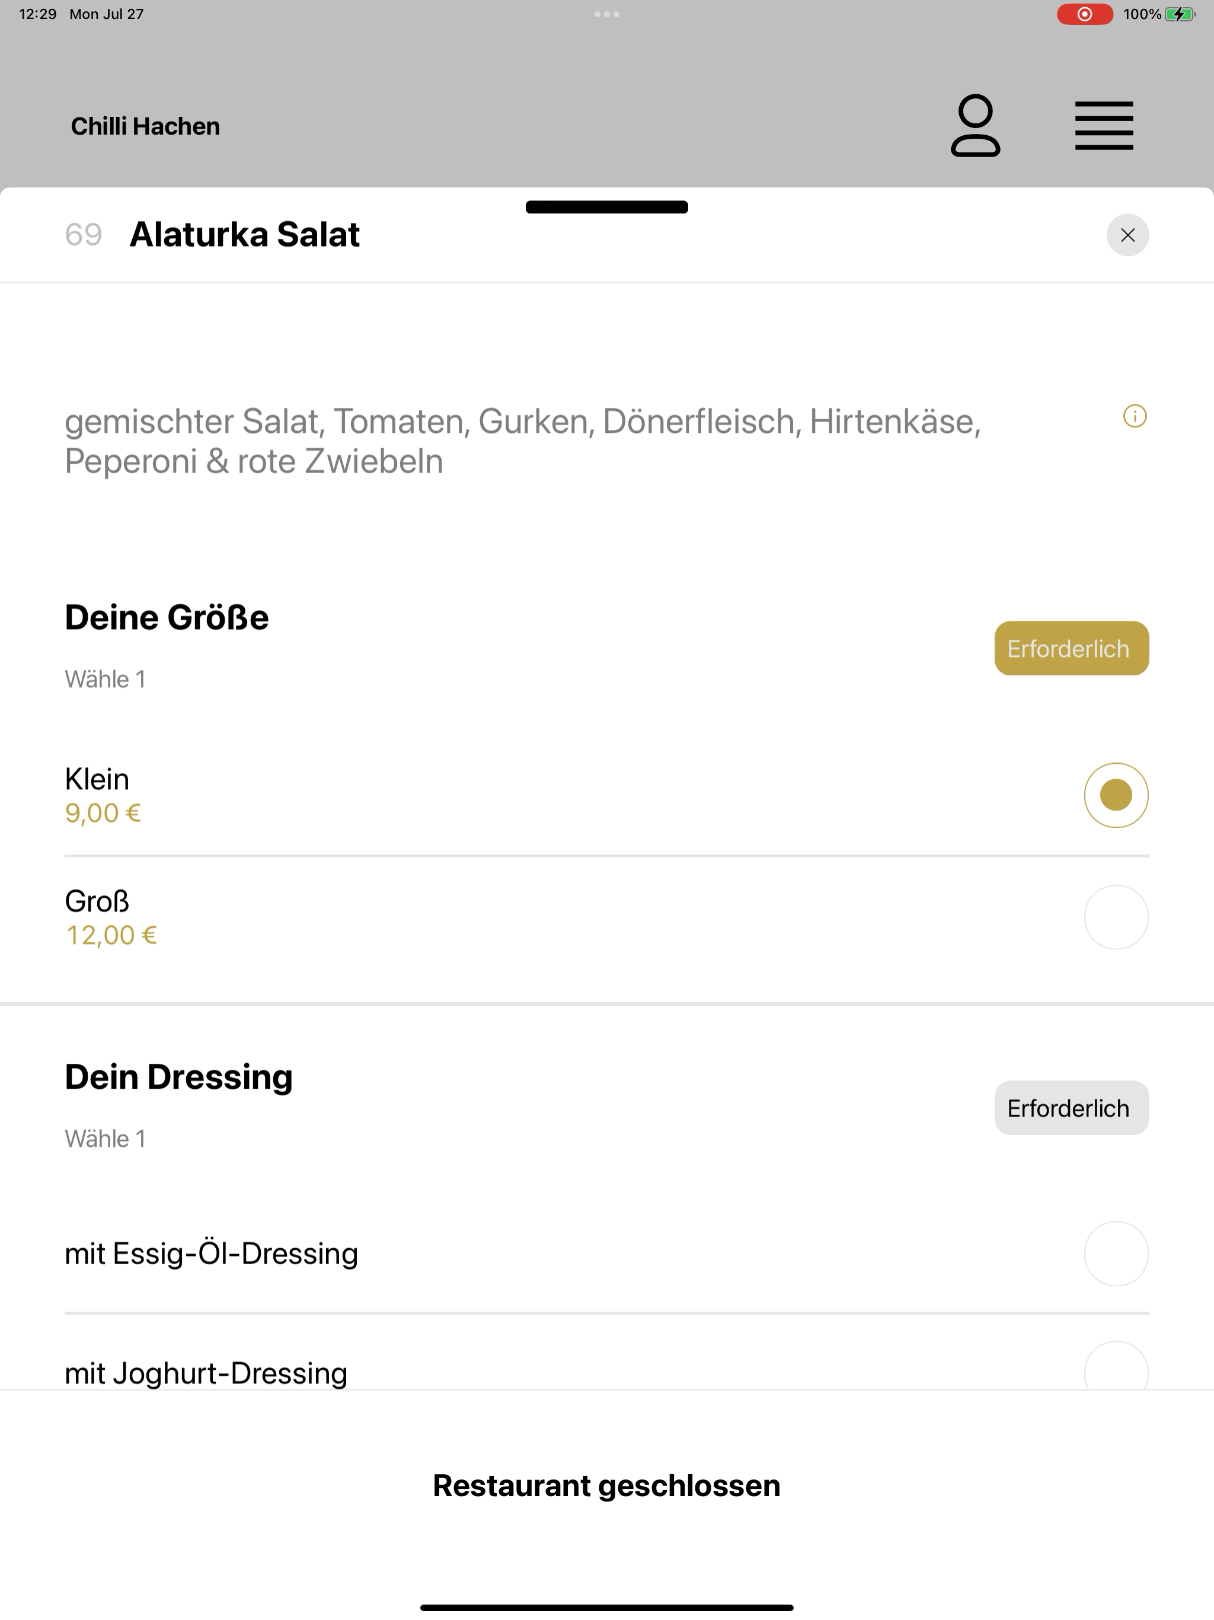Close the Alaturka Salat sheet
The width and height of the screenshot is (1214, 1620).
[x=1127, y=235]
